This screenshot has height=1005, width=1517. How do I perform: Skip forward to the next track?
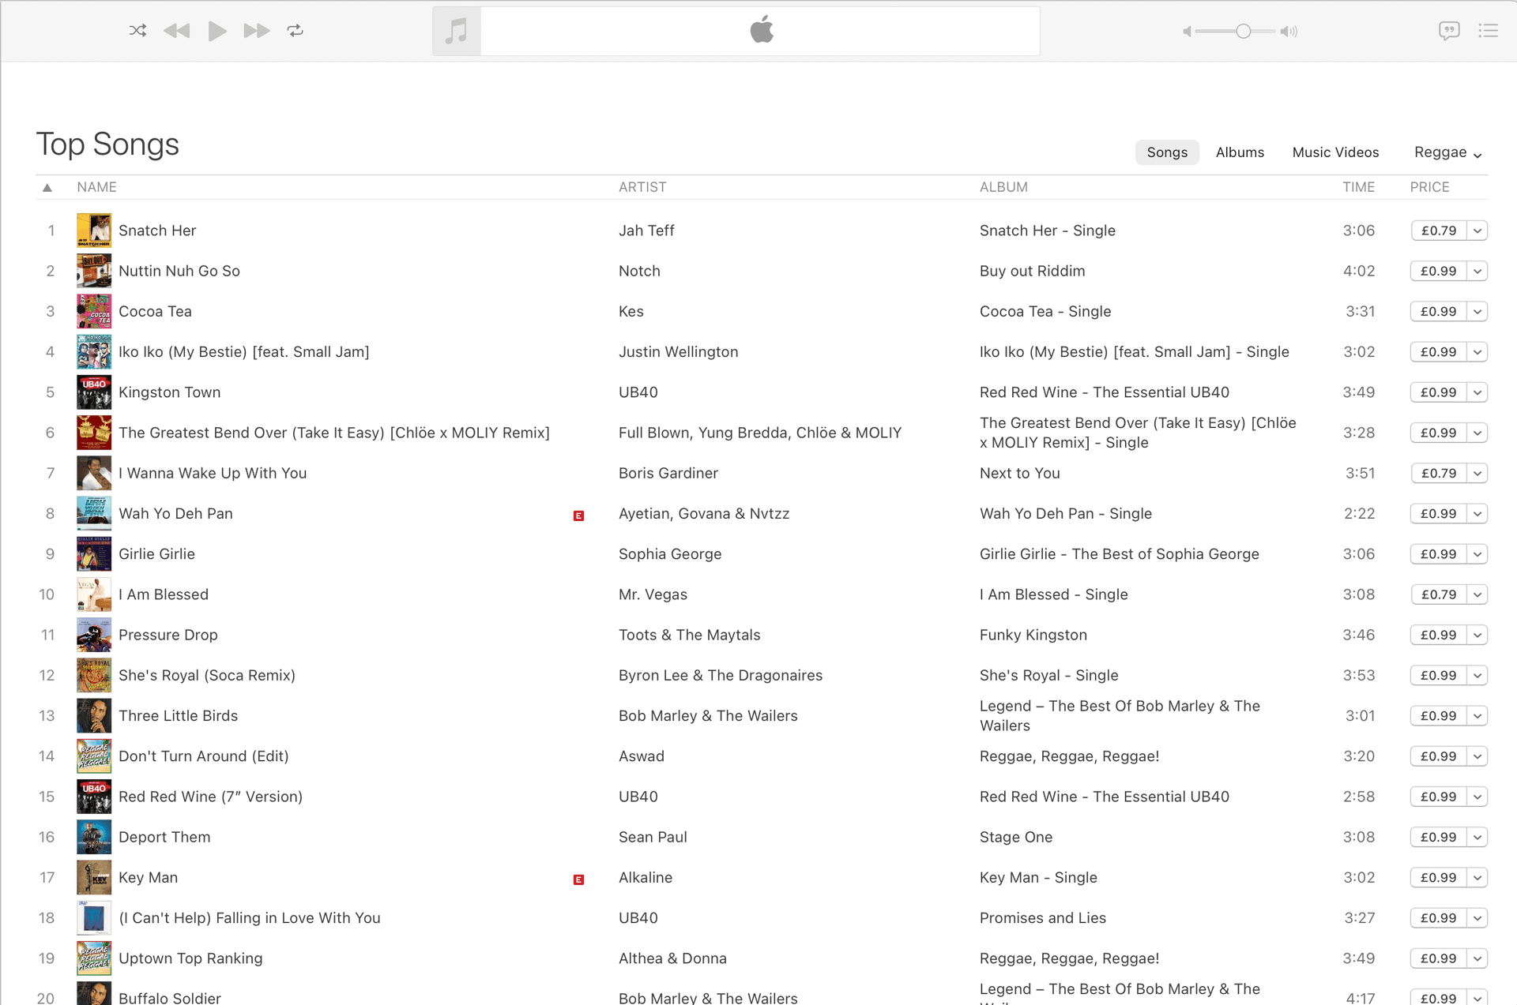click(x=257, y=31)
